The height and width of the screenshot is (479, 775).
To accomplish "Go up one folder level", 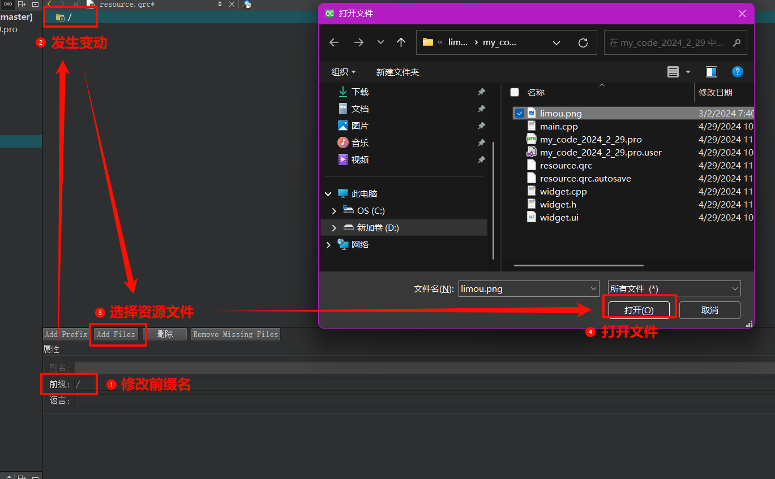I will tap(401, 42).
